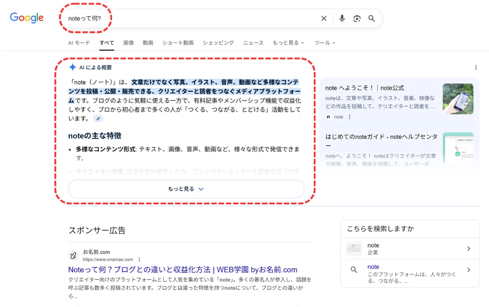Open the ショッピング tab
Screen dimensions: 489x307
pos(218,43)
